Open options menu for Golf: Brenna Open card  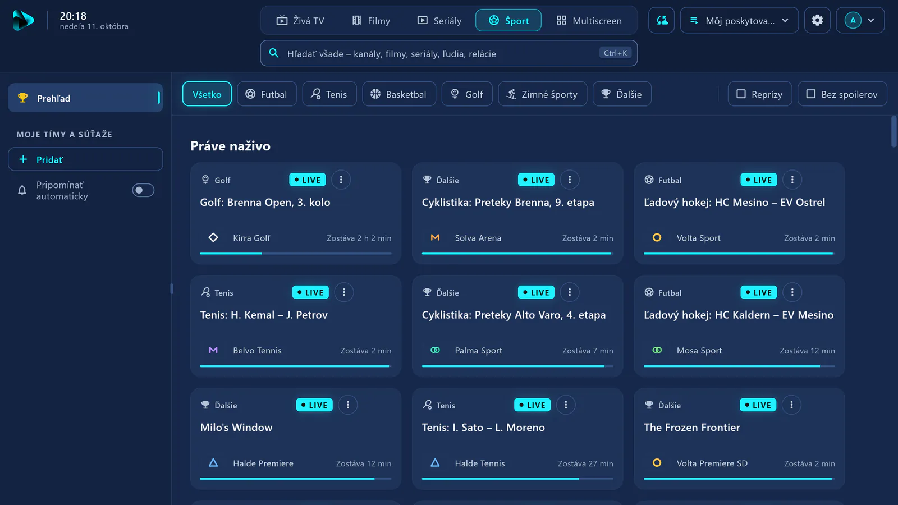click(341, 180)
